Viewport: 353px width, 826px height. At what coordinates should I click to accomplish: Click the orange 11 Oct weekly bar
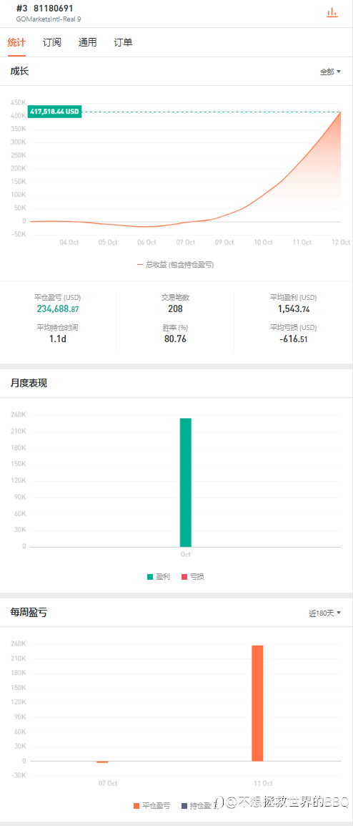click(x=257, y=704)
